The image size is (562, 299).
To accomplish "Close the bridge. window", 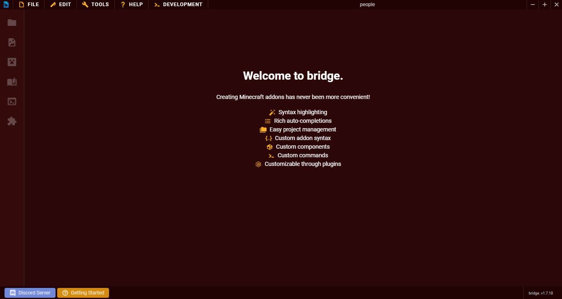I will point(557,5).
